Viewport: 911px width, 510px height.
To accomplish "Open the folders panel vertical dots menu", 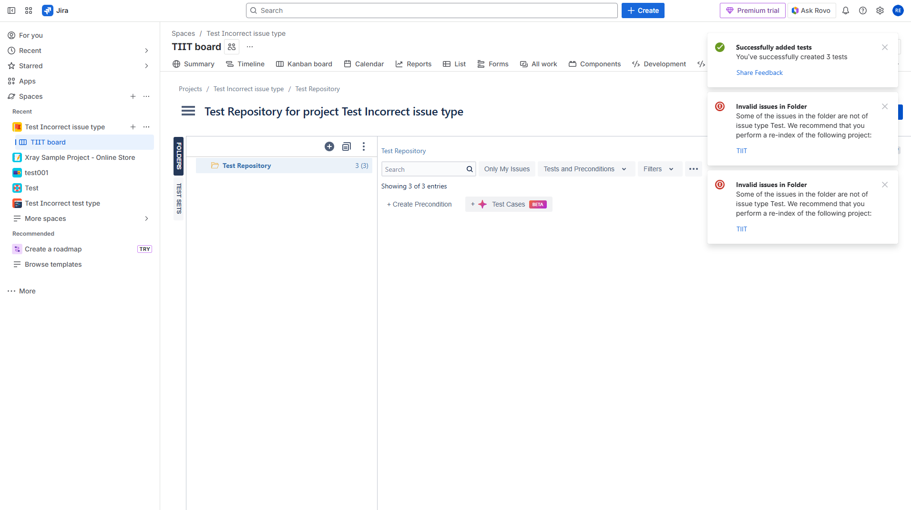I will point(364,146).
